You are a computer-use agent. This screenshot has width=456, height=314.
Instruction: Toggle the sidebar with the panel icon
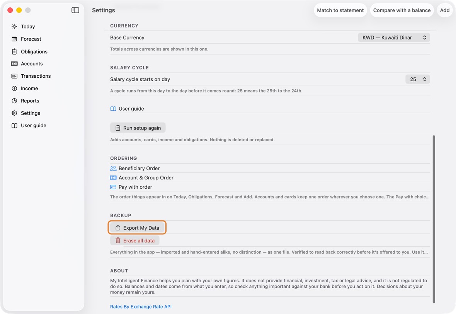75,10
